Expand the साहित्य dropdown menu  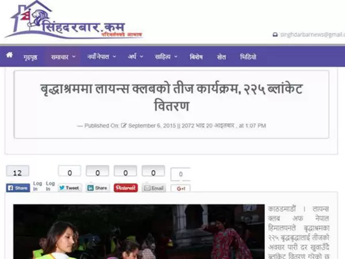click(x=166, y=57)
